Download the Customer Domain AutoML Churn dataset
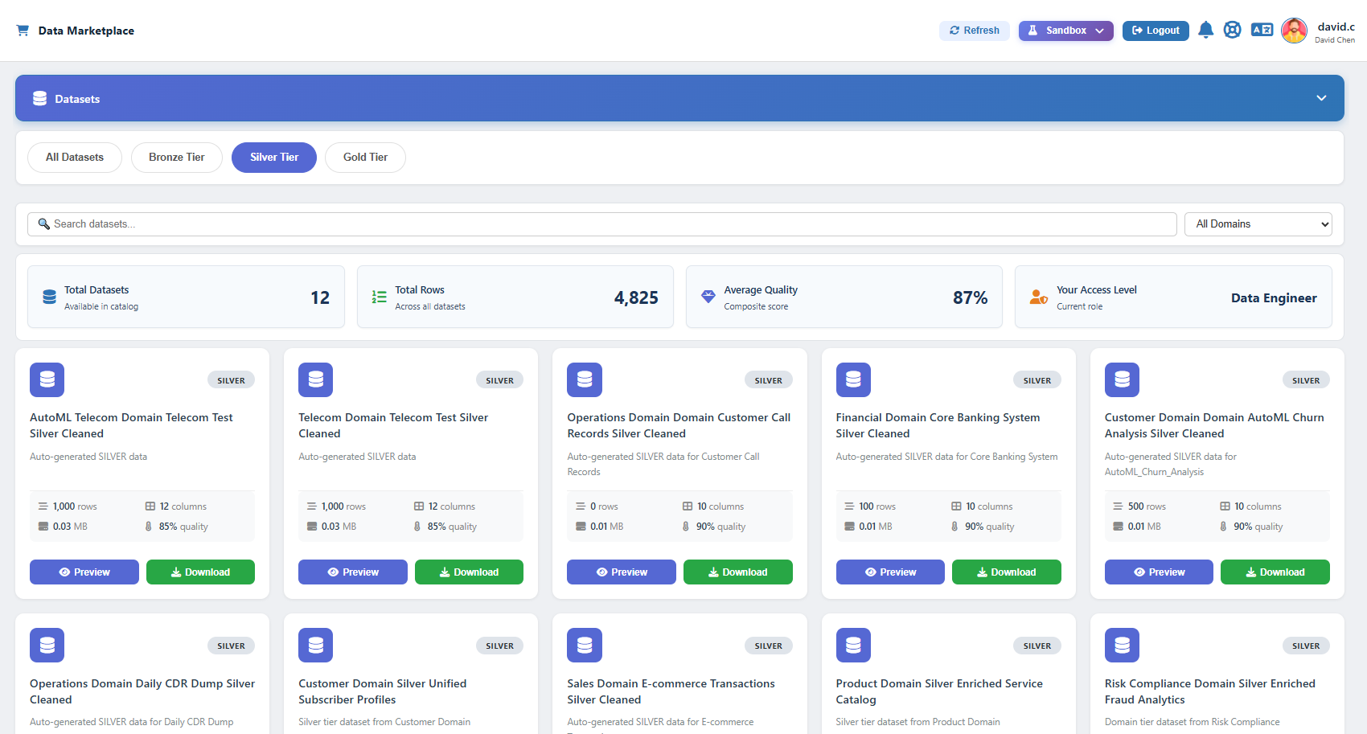Viewport: 1367px width, 734px height. (1275, 572)
